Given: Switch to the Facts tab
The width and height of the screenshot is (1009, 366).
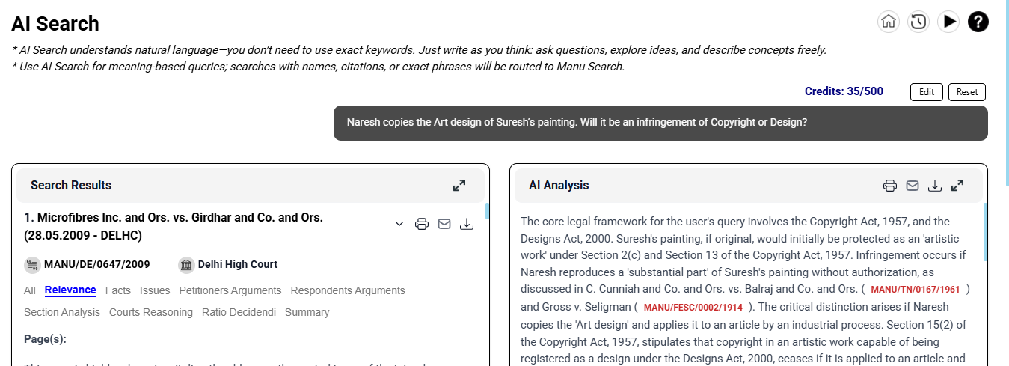Looking at the screenshot, I should (x=118, y=290).
